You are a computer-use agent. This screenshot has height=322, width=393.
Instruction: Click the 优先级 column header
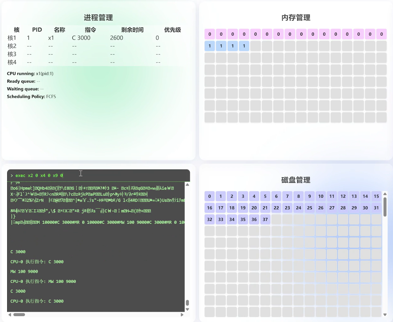point(172,30)
